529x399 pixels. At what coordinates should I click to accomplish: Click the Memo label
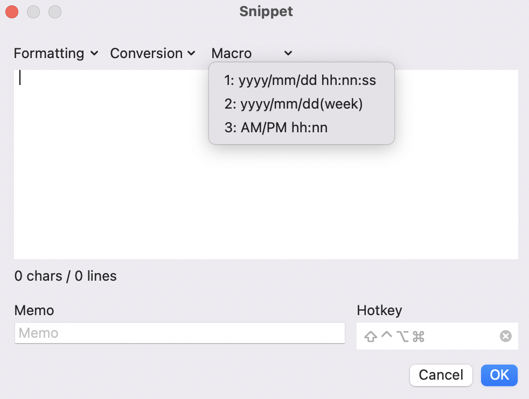[34, 310]
